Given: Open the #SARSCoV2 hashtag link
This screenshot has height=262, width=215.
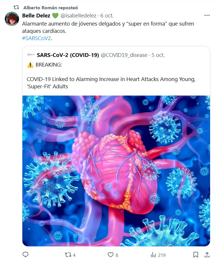Looking at the screenshot, I should [x=34, y=39].
